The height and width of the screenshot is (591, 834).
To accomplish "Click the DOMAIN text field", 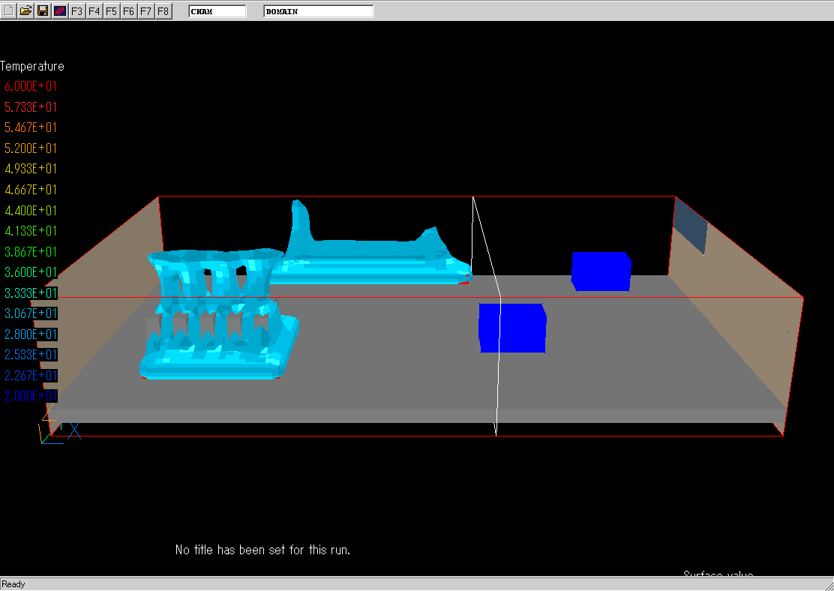I will pos(318,11).
